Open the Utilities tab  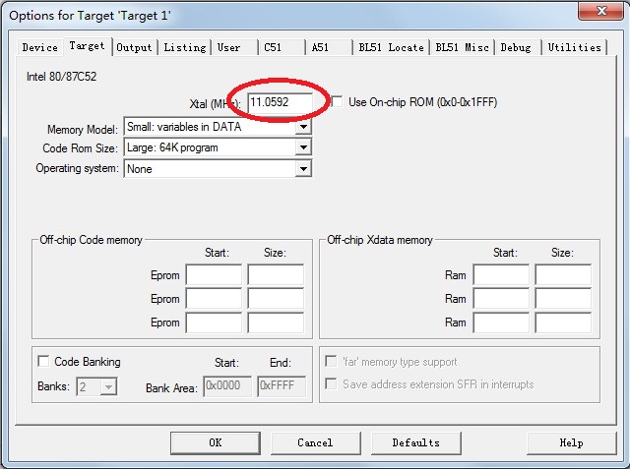[574, 47]
